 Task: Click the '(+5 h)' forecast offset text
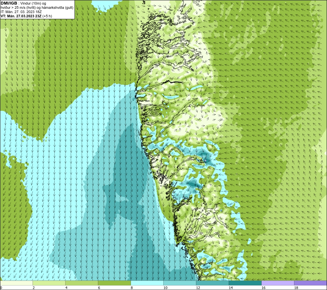tap(47, 16)
